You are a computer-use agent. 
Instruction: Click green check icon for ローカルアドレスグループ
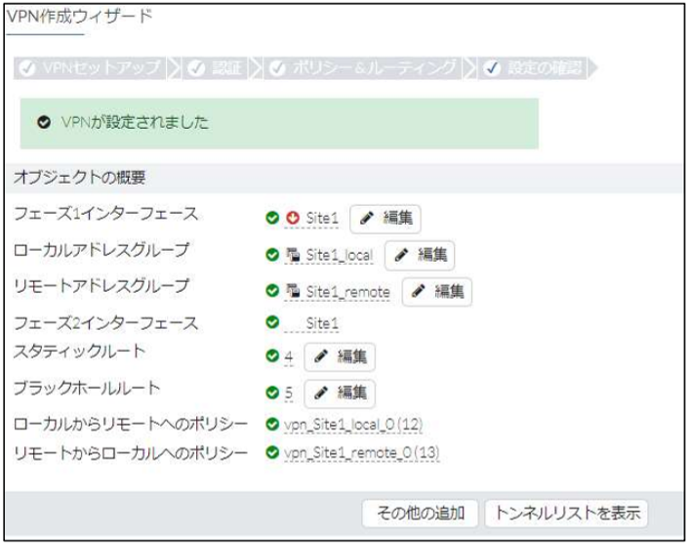coord(272,255)
